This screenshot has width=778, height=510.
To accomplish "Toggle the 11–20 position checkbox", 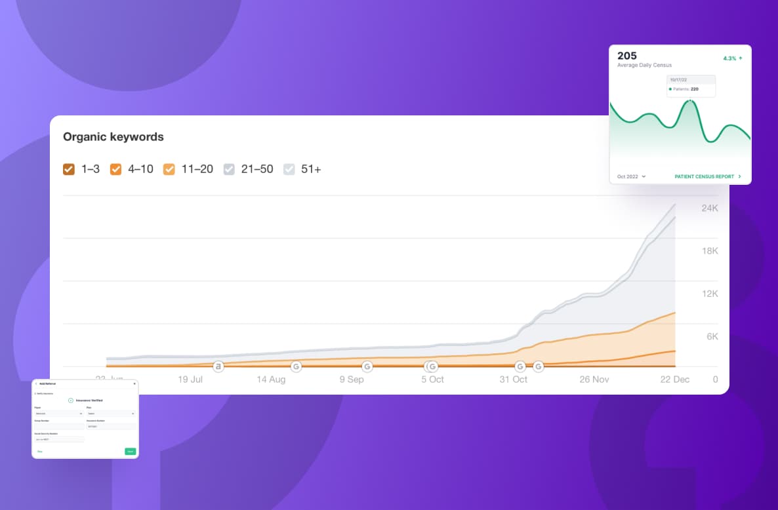I will (x=169, y=169).
